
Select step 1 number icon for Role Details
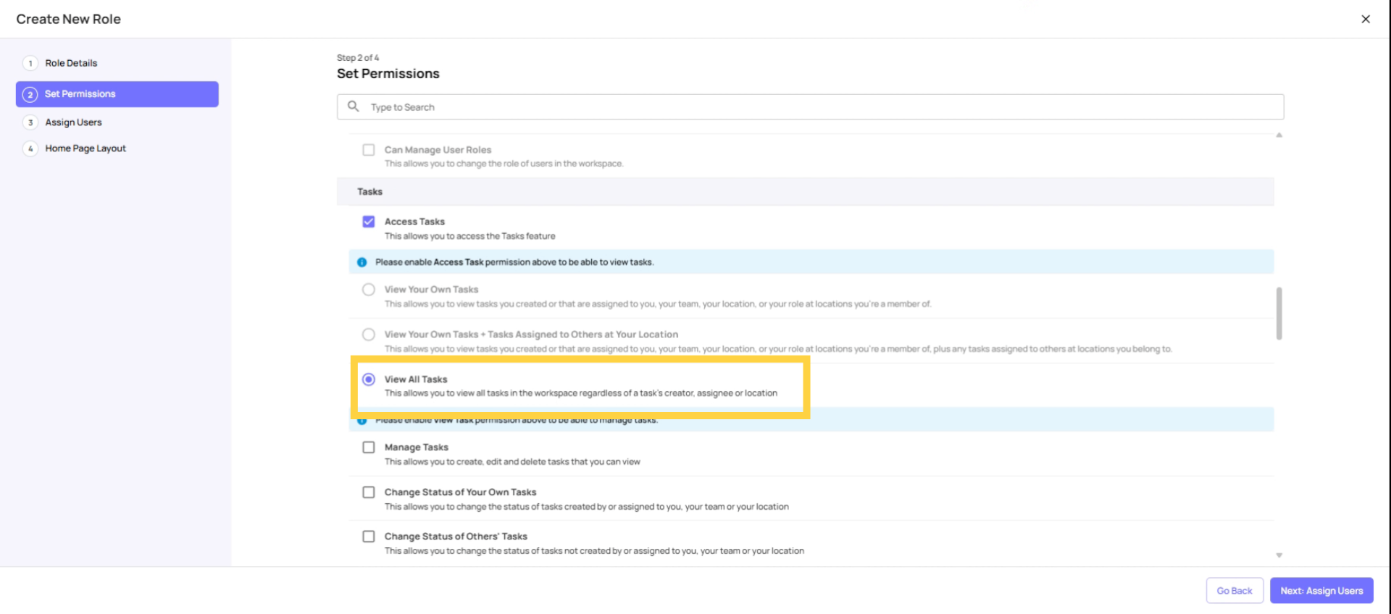tap(30, 63)
